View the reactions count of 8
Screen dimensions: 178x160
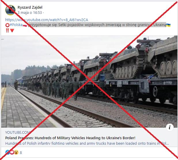click(21, 152)
